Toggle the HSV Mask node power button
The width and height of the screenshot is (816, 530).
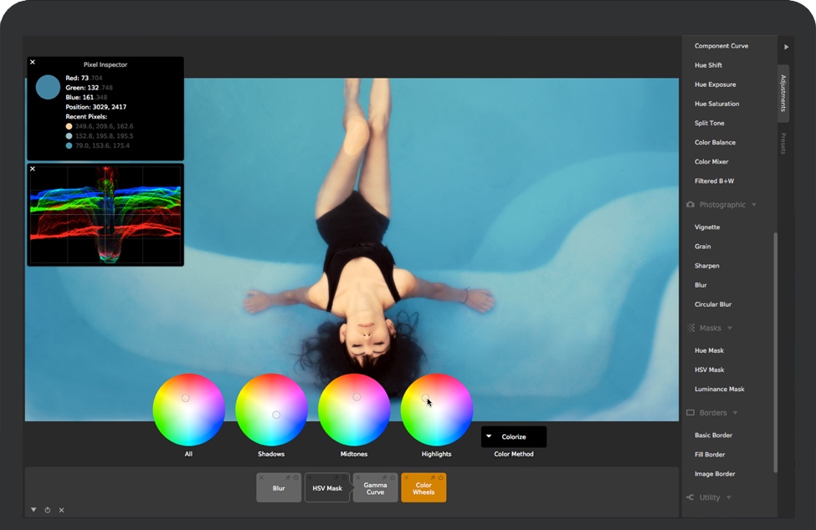point(344,477)
